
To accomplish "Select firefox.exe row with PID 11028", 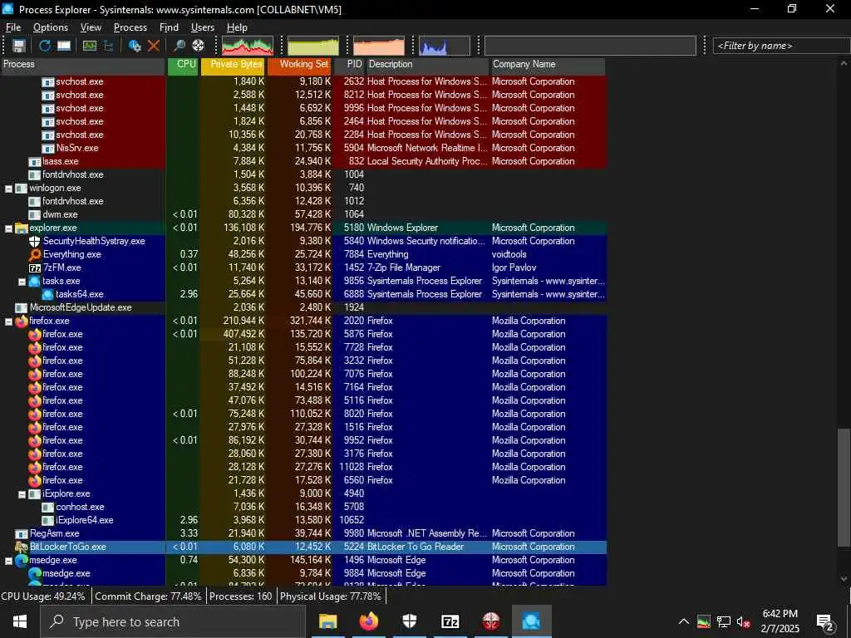I will click(x=303, y=467).
